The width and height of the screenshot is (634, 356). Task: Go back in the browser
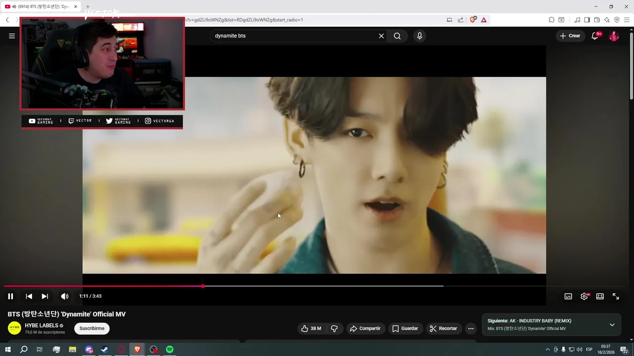7,20
